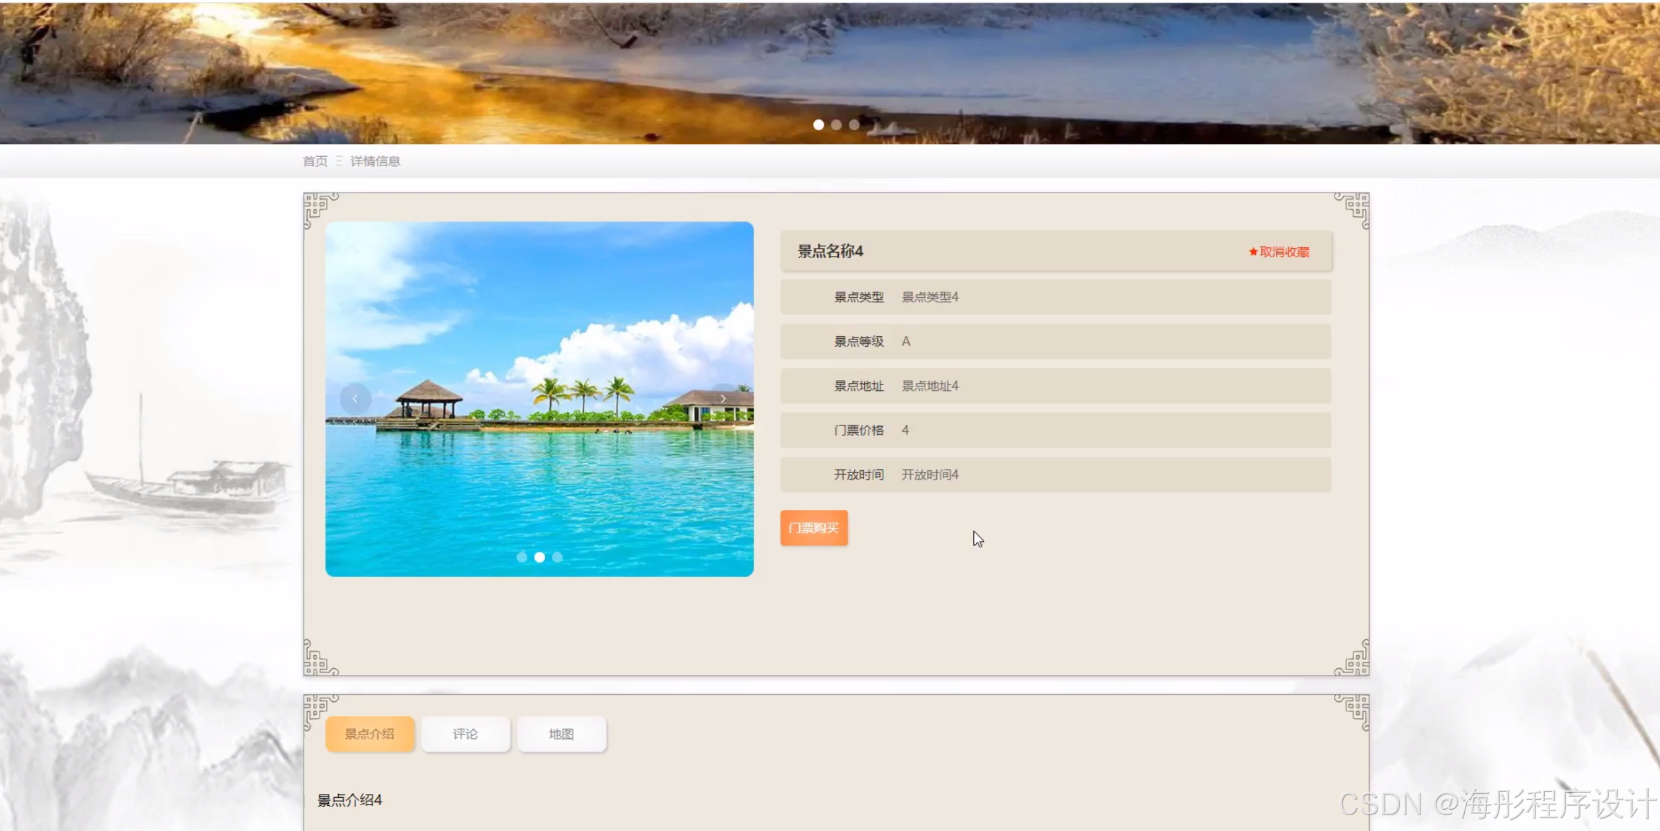This screenshot has height=831, width=1660.
Task: Select third indicator dot on beach photo
Action: [558, 557]
